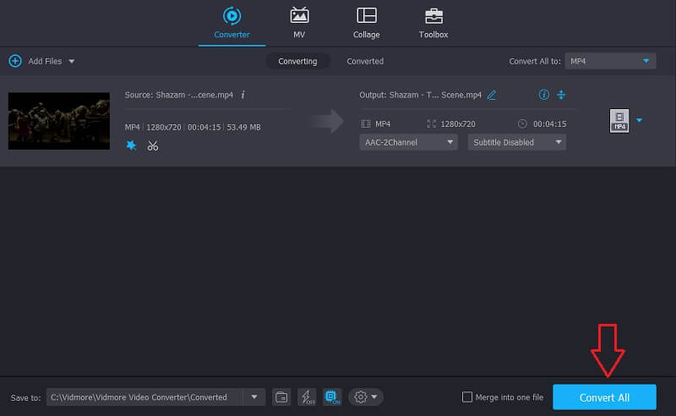Select the Shazam video thumbnail
The height and width of the screenshot is (416, 676).
point(59,121)
